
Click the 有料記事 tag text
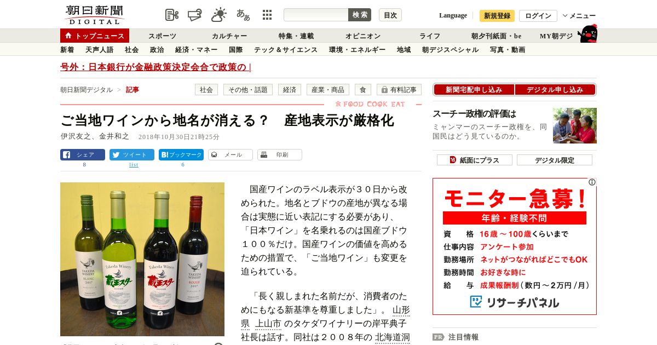pyautogui.click(x=404, y=90)
